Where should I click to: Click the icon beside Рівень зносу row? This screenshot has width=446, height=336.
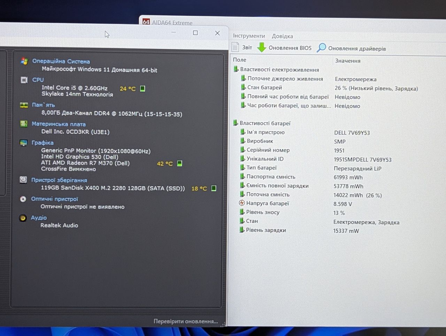[242, 212]
